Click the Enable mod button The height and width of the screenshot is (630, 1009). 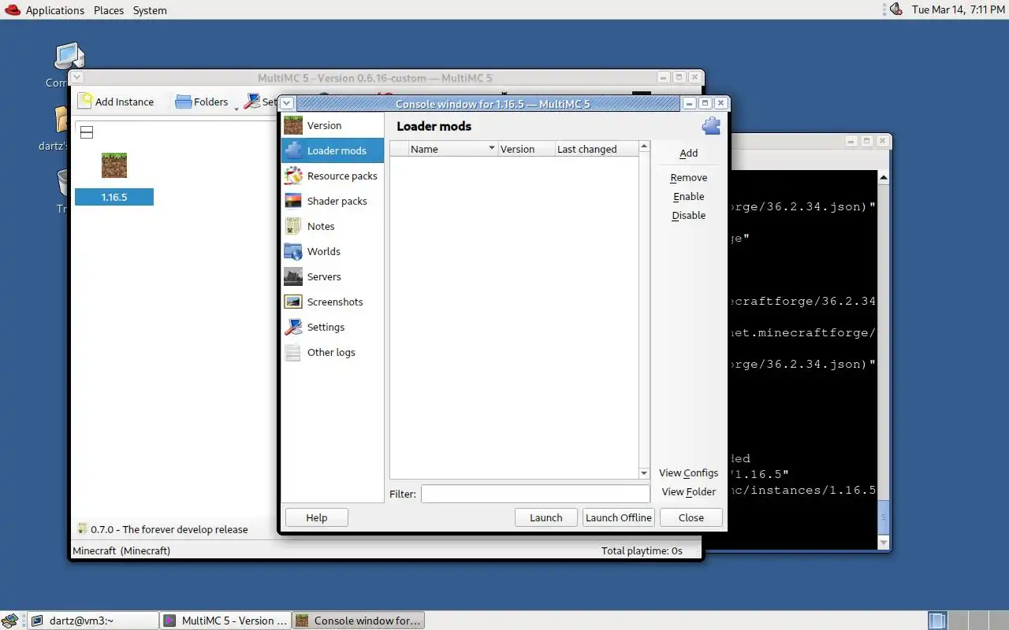coord(688,196)
